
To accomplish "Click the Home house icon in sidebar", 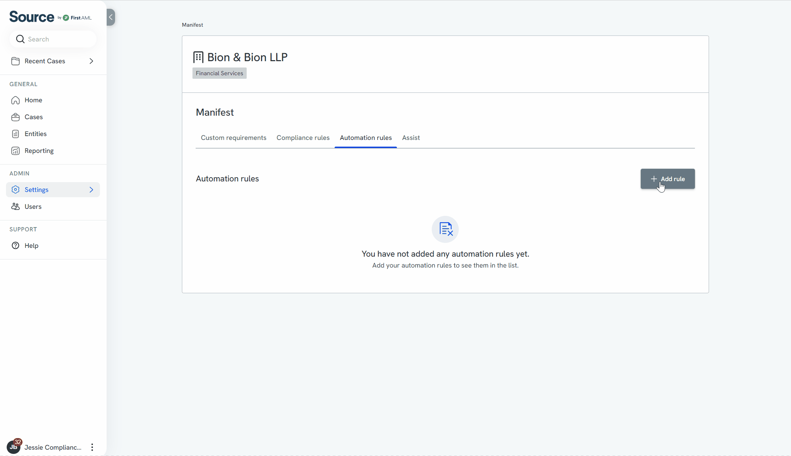I will coord(15,100).
